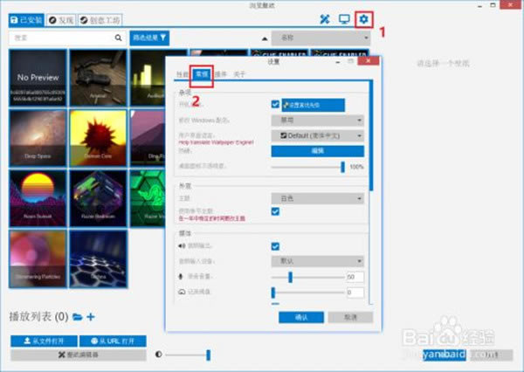Click the 从文件打开 button
The height and width of the screenshot is (372, 524).
point(43,341)
